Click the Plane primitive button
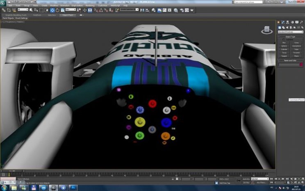 click(x=296, y=56)
